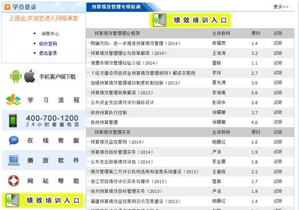
Task: Click 试听 for the 王海涛 course
Action: point(278,53)
